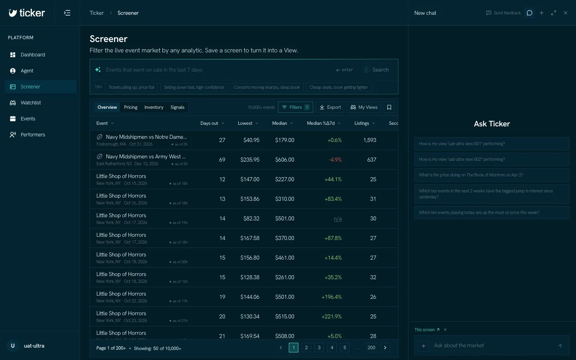
Task: Sort by Listings column header
Action: (365, 123)
